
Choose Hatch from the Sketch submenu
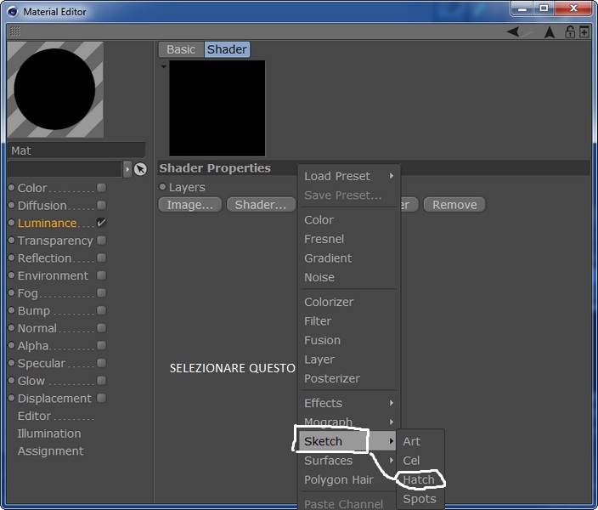coord(419,480)
